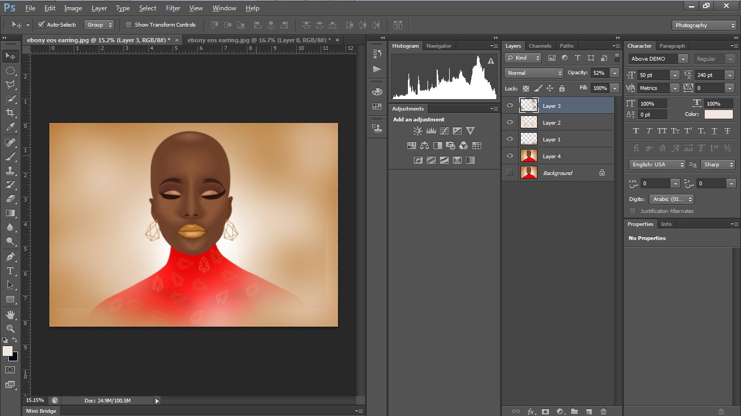Open Photography workspace dropdown
Viewport: 741px width, 416px height.
pos(705,25)
